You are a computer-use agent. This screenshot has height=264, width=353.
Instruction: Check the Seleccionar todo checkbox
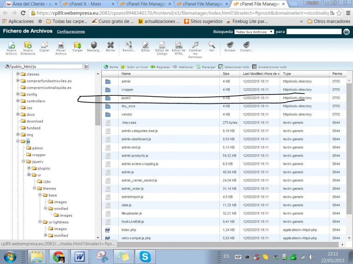[x=221, y=67]
